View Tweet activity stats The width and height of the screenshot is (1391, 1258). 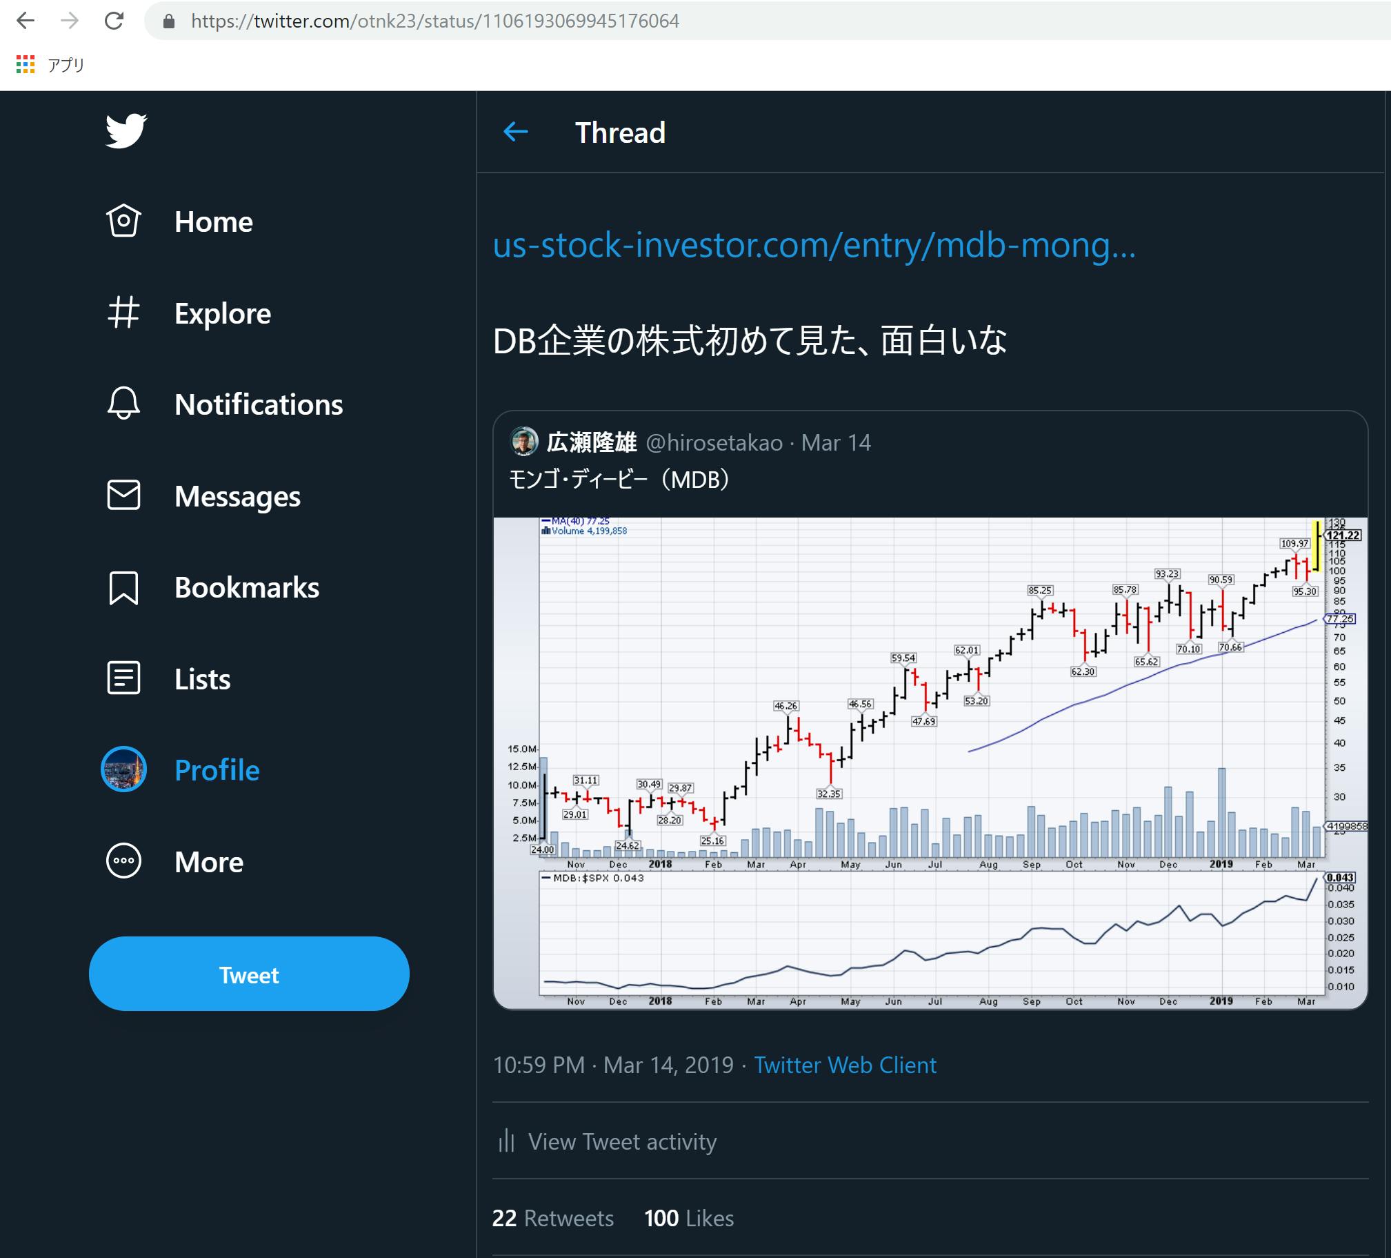607,1141
